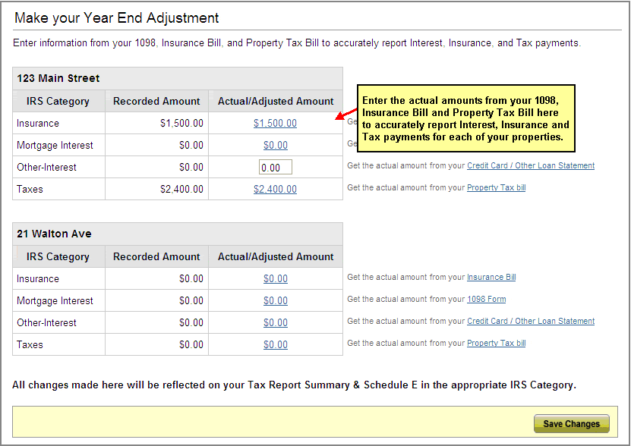Screen dimensions: 631x446
Task: Edit the 21 Walton Ave Insurance adjusted amount
Action: coord(275,278)
